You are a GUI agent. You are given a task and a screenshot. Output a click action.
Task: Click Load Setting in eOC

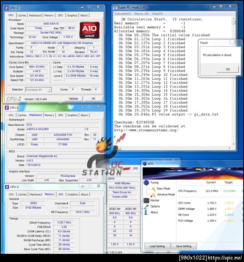coord(157,246)
